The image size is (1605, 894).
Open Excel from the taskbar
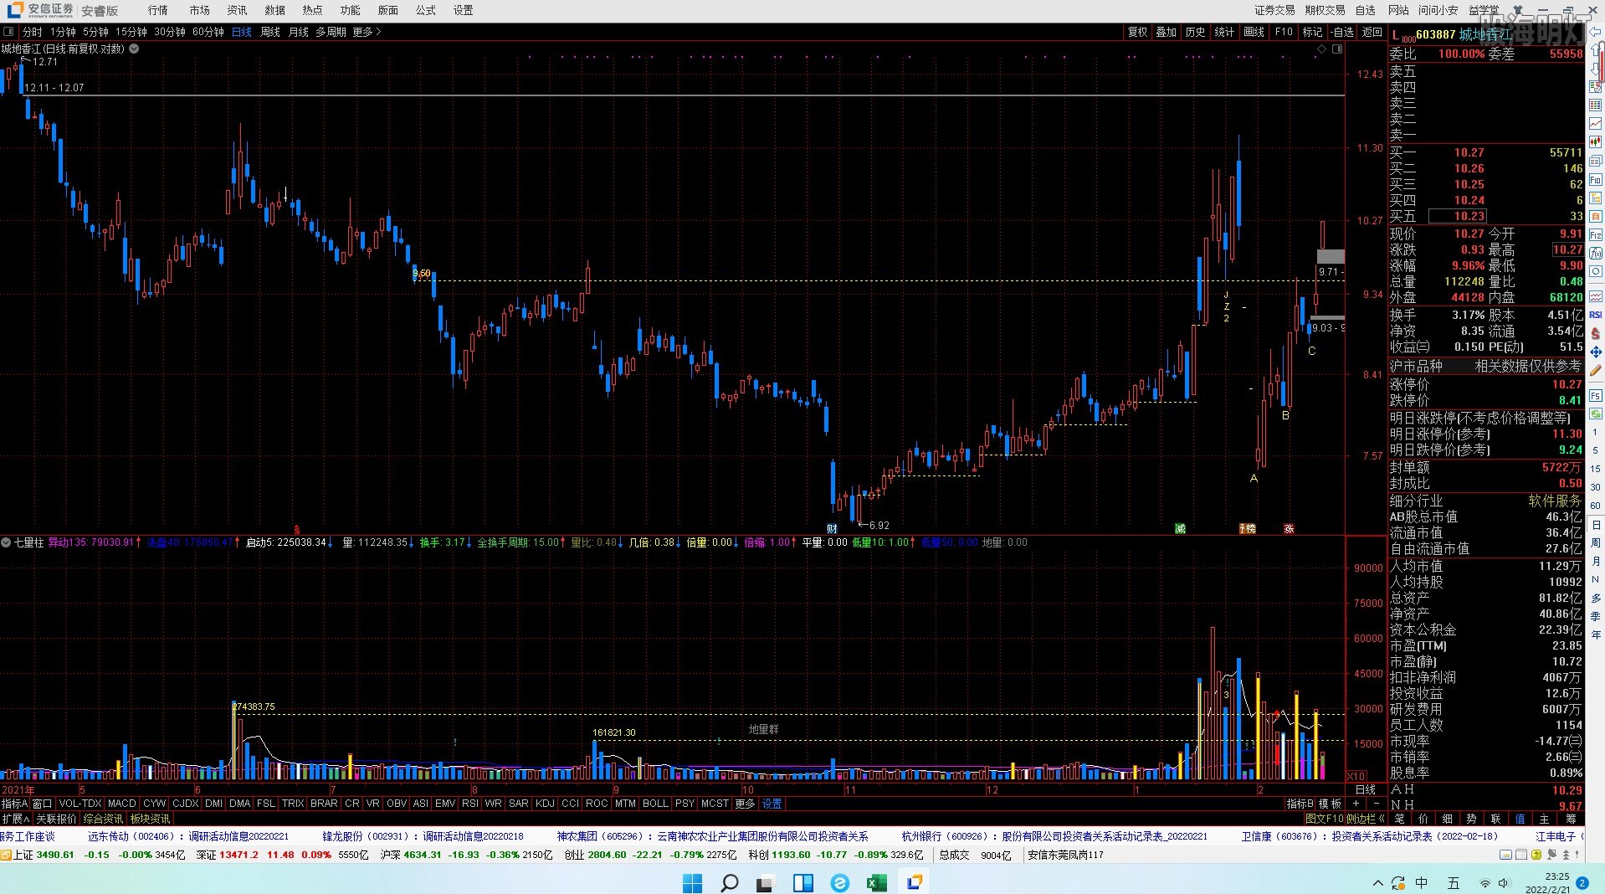pyautogui.click(x=876, y=882)
